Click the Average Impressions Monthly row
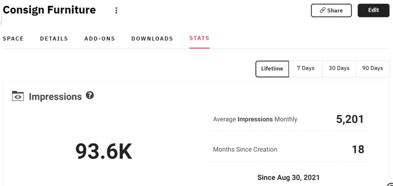393x186 pixels. pyautogui.click(x=289, y=119)
